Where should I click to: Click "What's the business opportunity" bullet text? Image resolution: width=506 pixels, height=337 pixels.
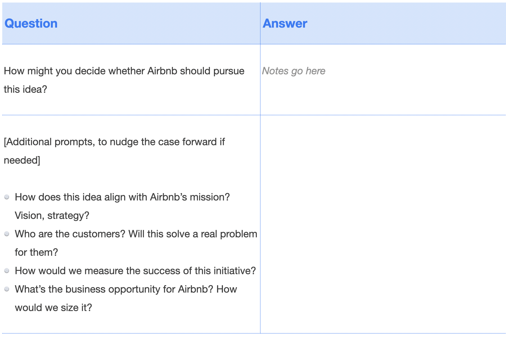(126, 289)
